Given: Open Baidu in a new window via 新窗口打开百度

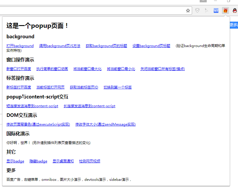Looking at the screenshot, I should click(x=19, y=69).
